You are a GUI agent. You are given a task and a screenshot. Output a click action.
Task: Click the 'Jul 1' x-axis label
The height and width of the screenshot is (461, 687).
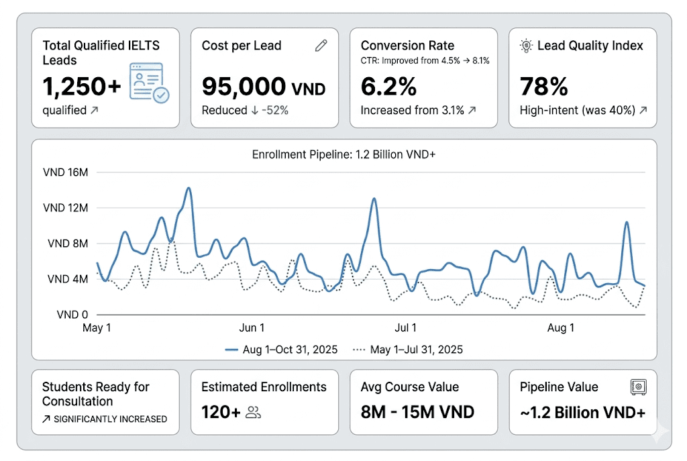405,327
